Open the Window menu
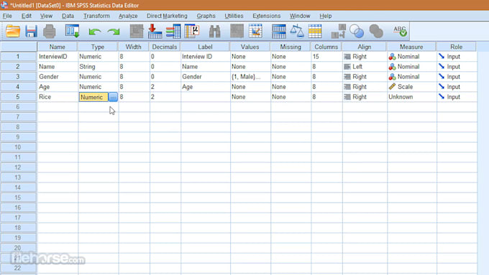The height and width of the screenshot is (275, 489). [x=300, y=16]
